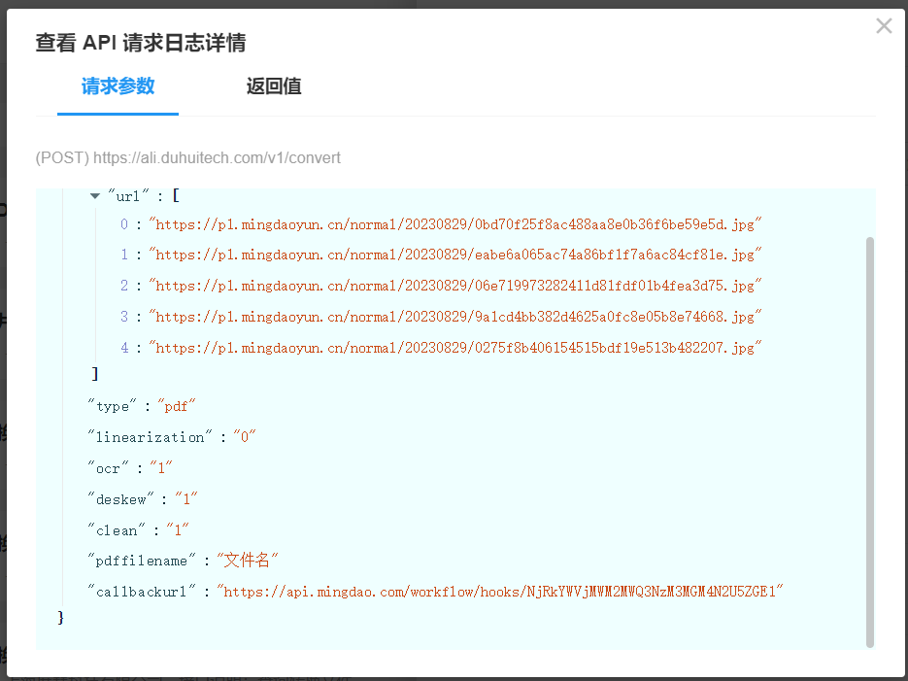Click the "deskew" key label
908x681 pixels.
tap(119, 499)
